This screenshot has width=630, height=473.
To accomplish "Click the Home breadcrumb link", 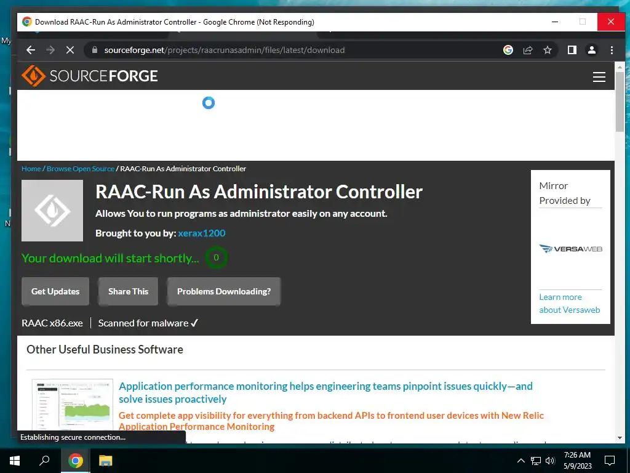I will 31,169.
